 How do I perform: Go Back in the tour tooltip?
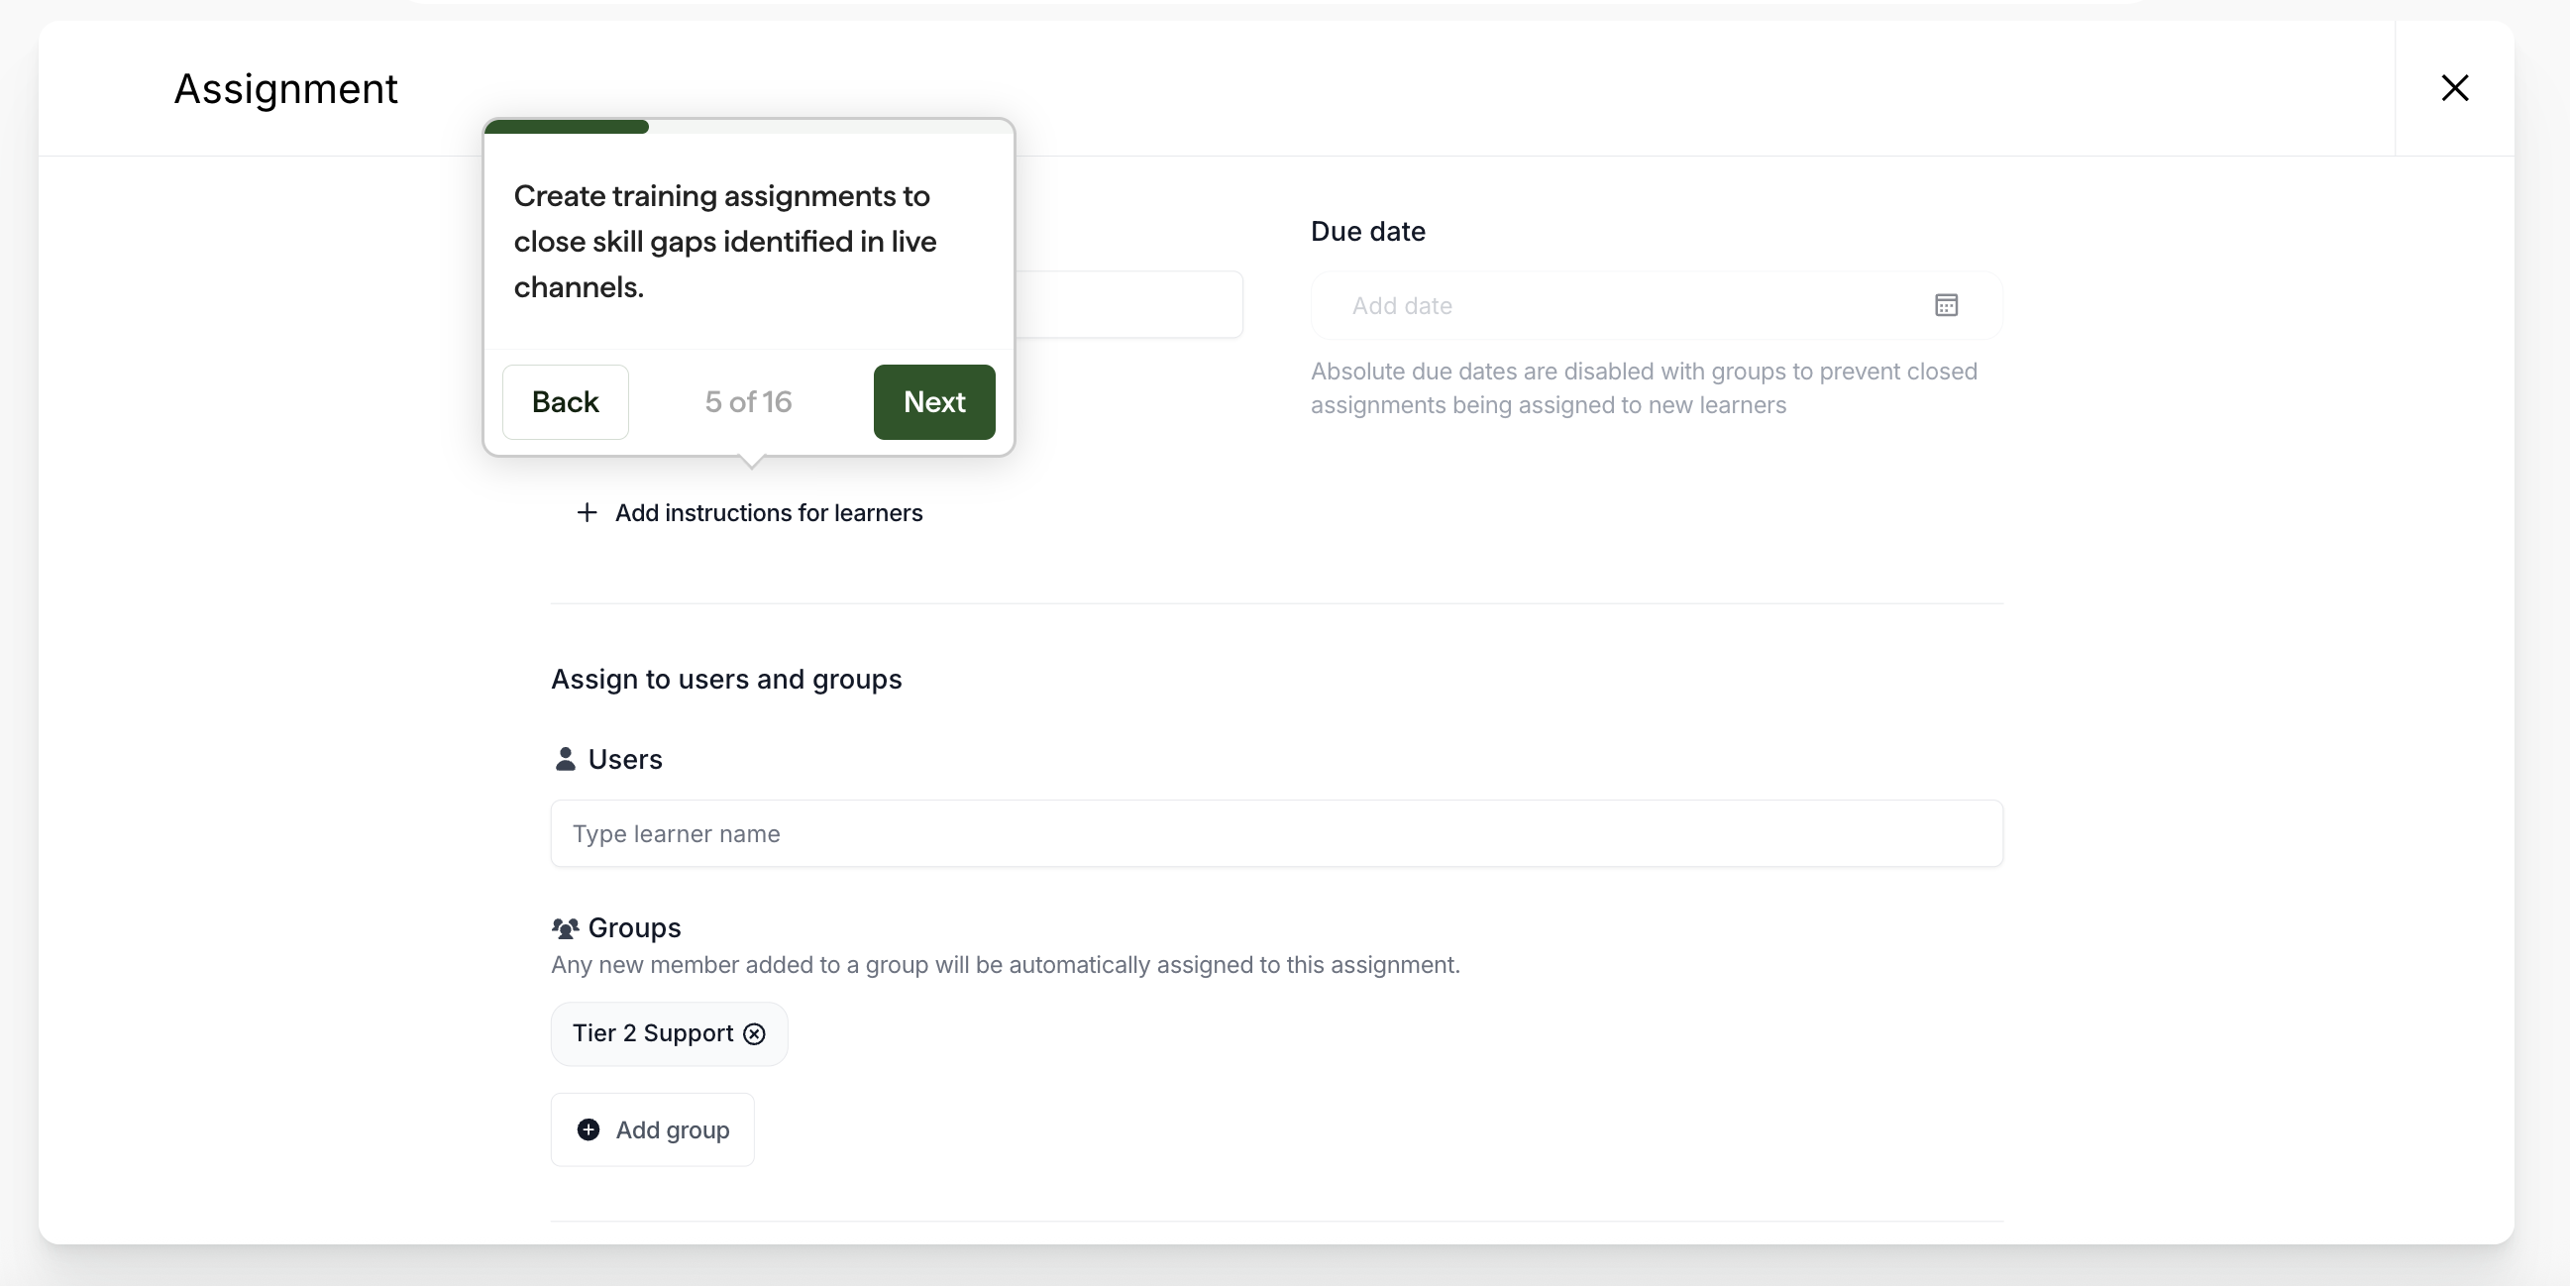coord(565,402)
